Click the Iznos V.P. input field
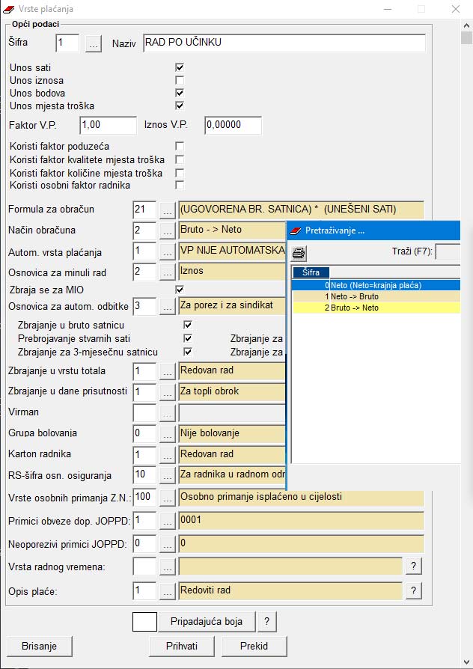This screenshot has height=669, width=473. (x=233, y=125)
